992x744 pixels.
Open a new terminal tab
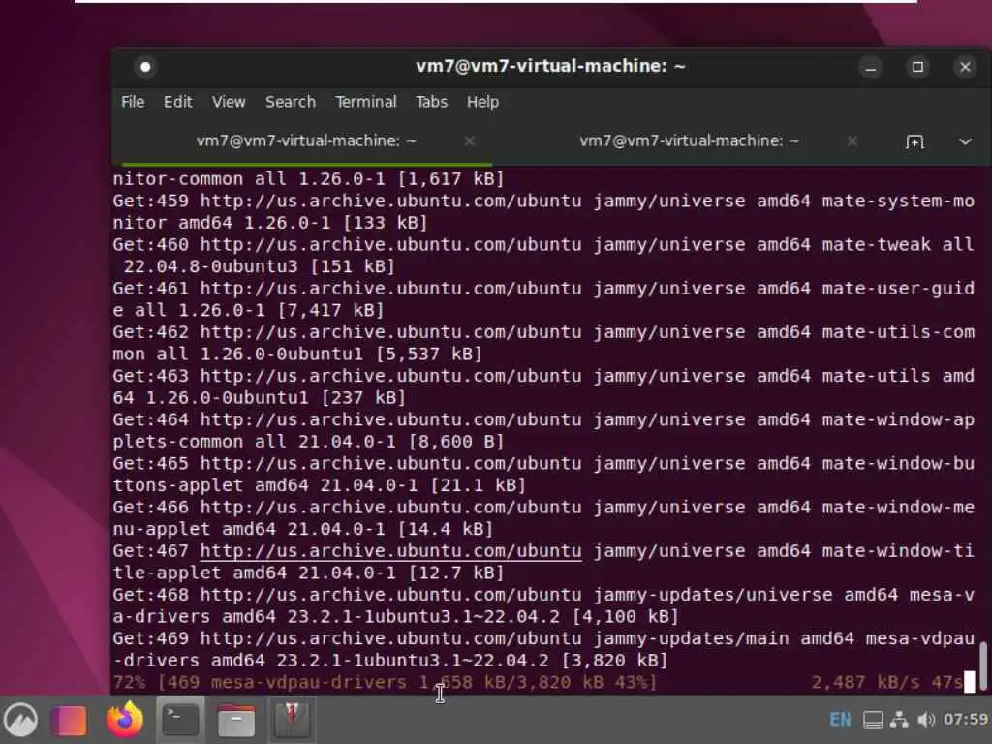coord(914,141)
